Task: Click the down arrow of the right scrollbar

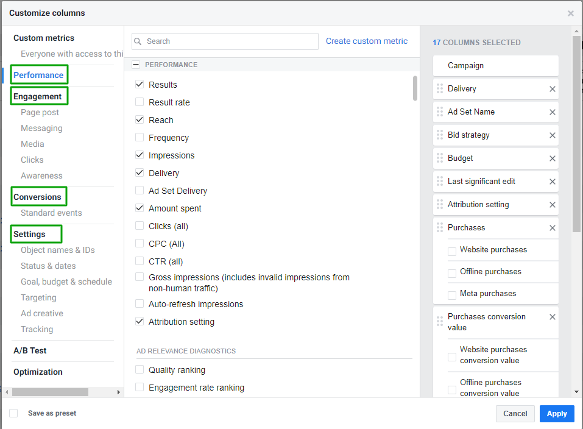Action: pyautogui.click(x=576, y=392)
